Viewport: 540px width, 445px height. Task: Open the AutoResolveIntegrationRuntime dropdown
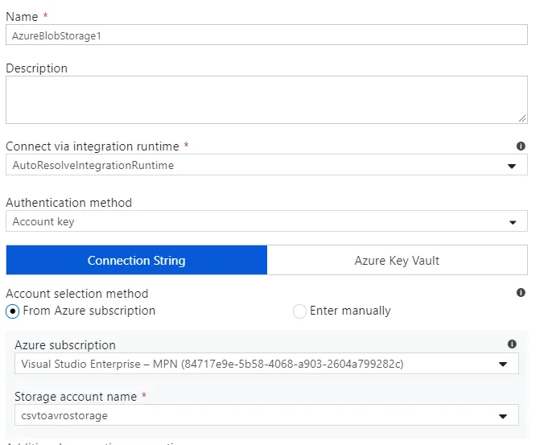pos(258,165)
